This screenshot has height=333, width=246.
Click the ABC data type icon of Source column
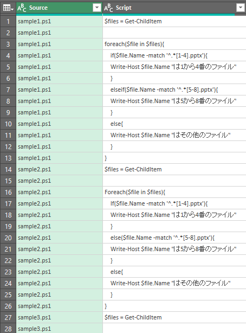point(22,8)
